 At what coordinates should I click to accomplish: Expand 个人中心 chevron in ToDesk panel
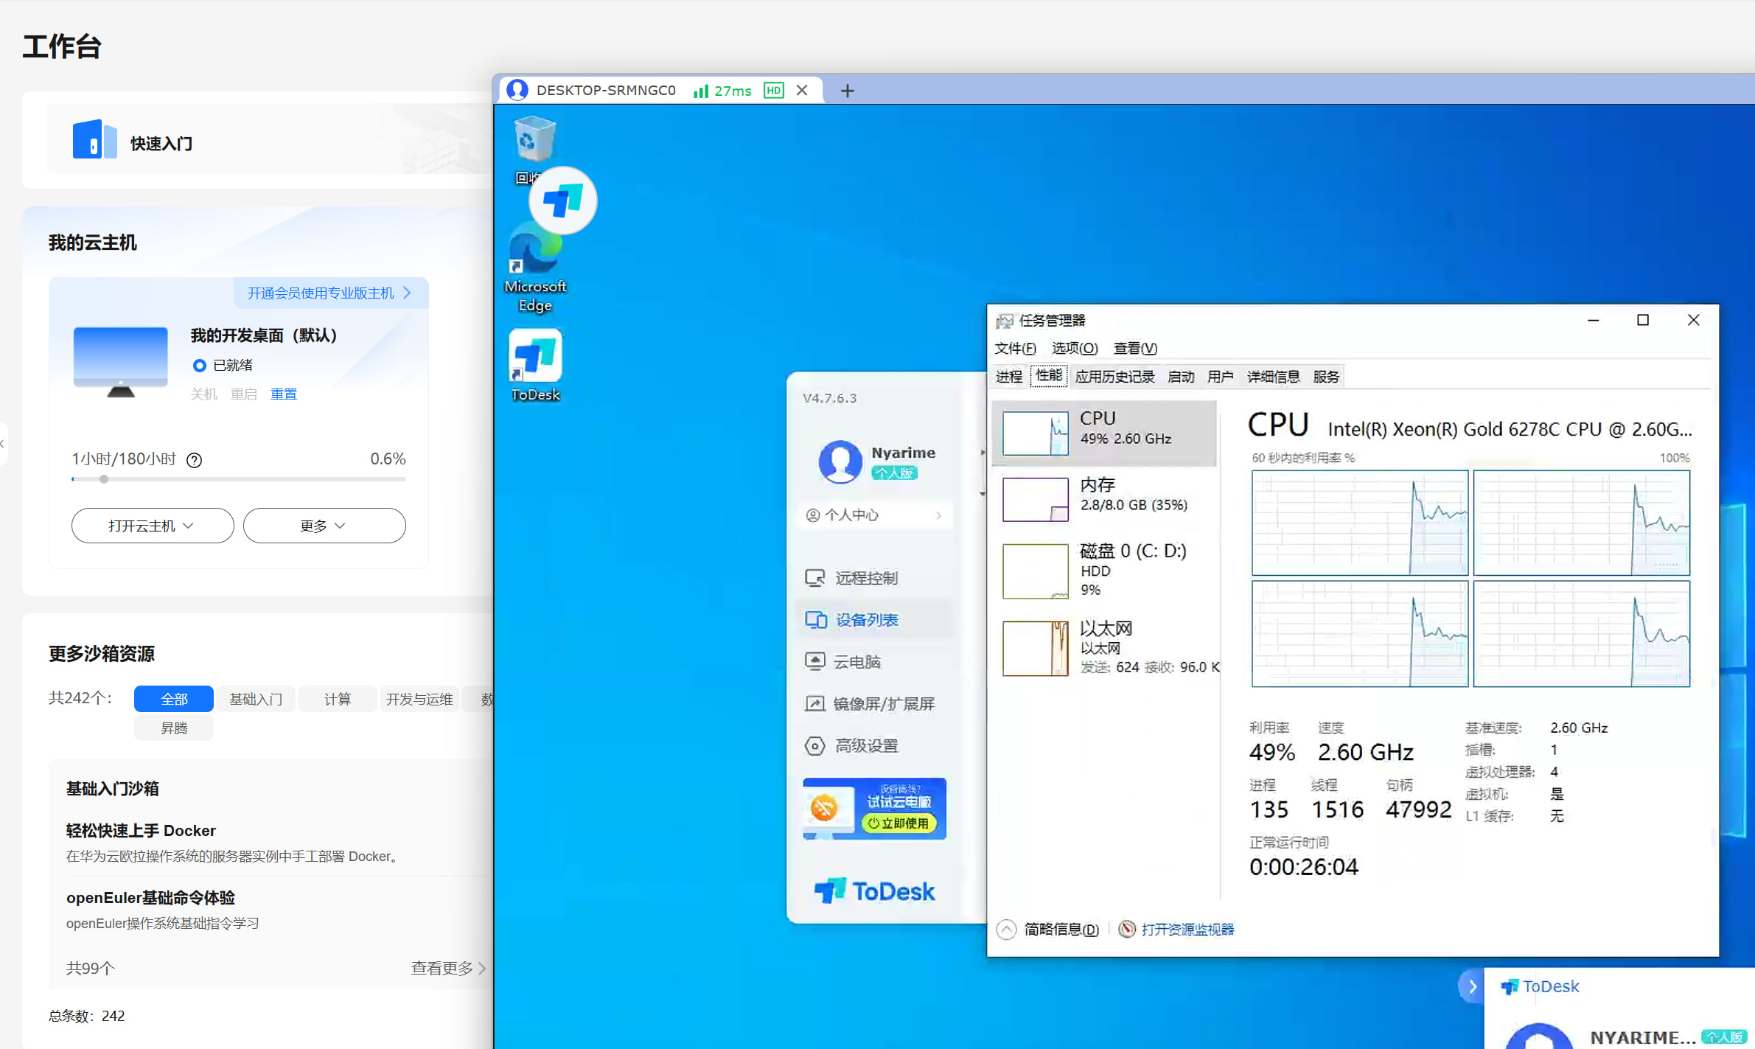(x=938, y=515)
